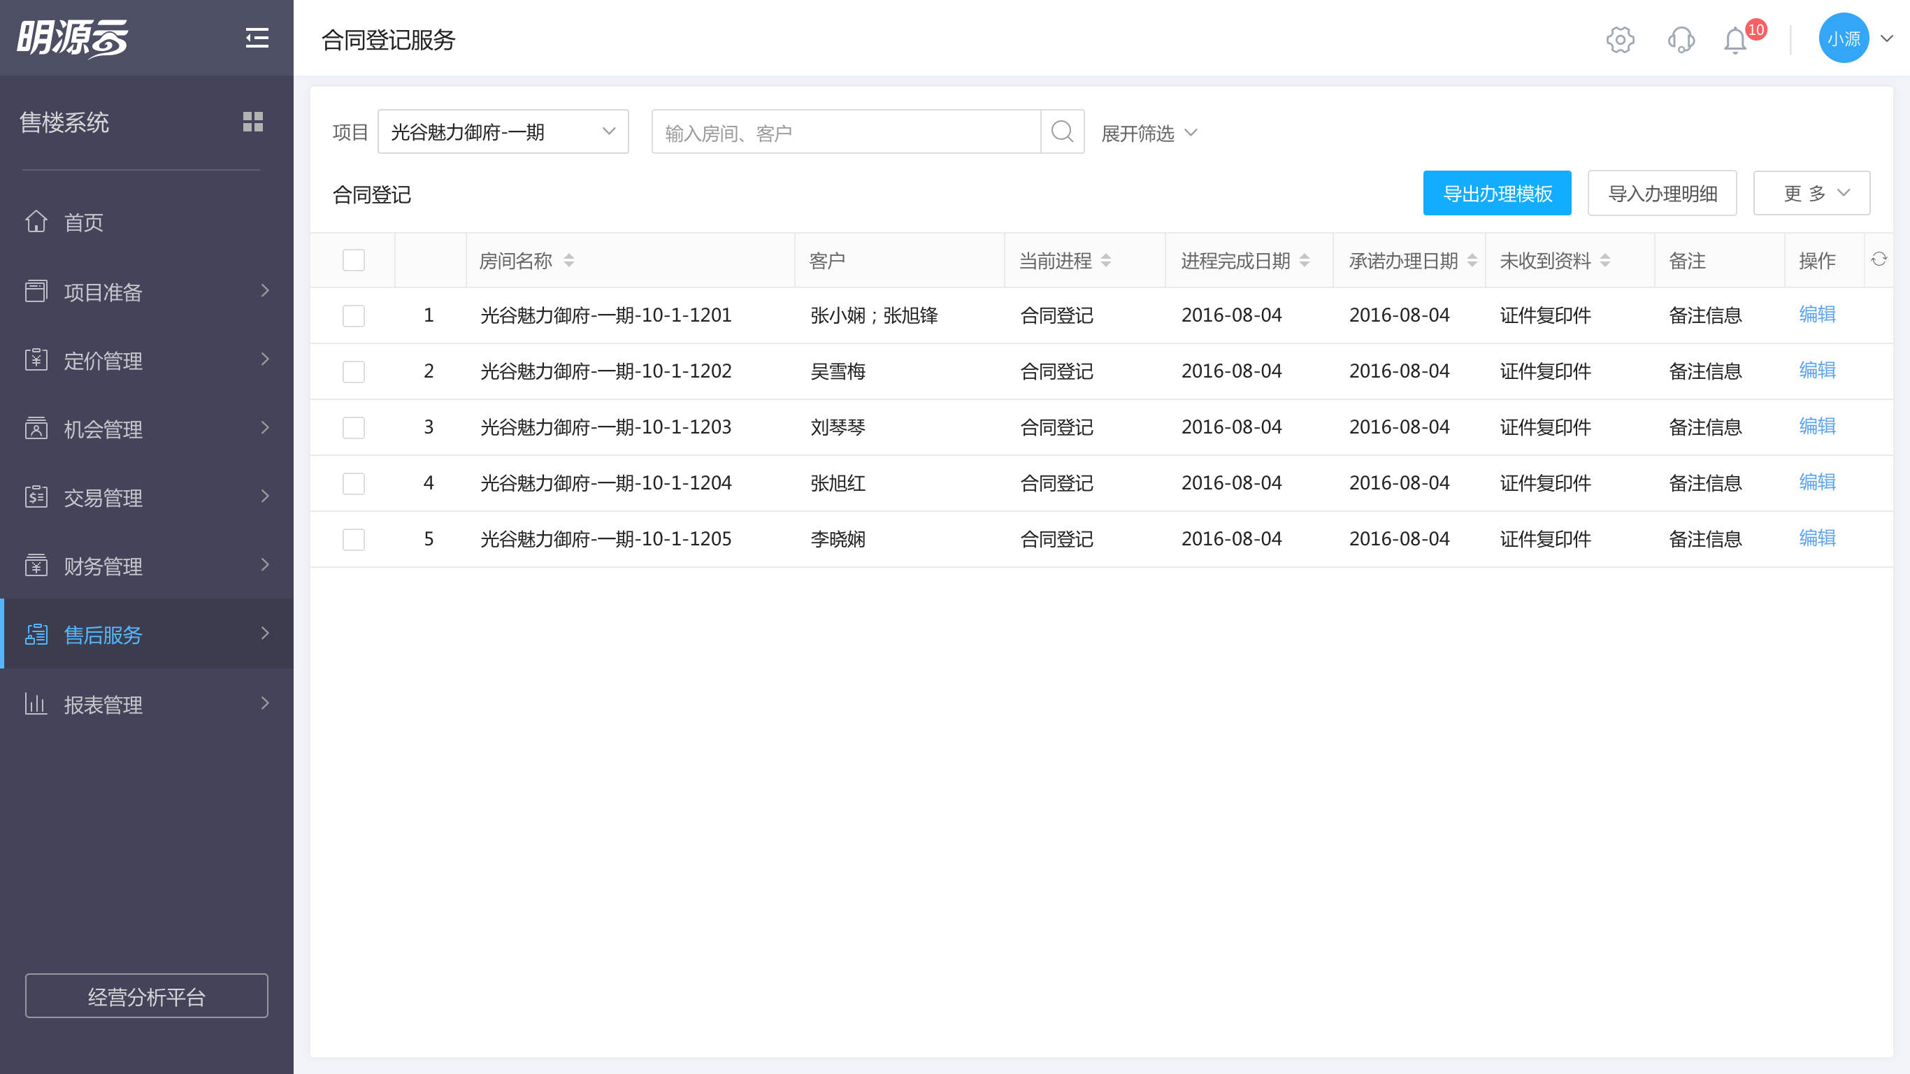
Task: Click the 小源 user avatar
Action: [x=1844, y=38]
